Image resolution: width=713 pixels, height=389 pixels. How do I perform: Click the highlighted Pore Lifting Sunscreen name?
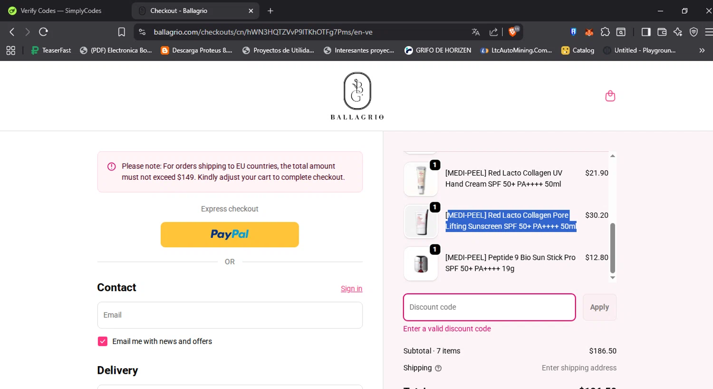pyautogui.click(x=511, y=221)
